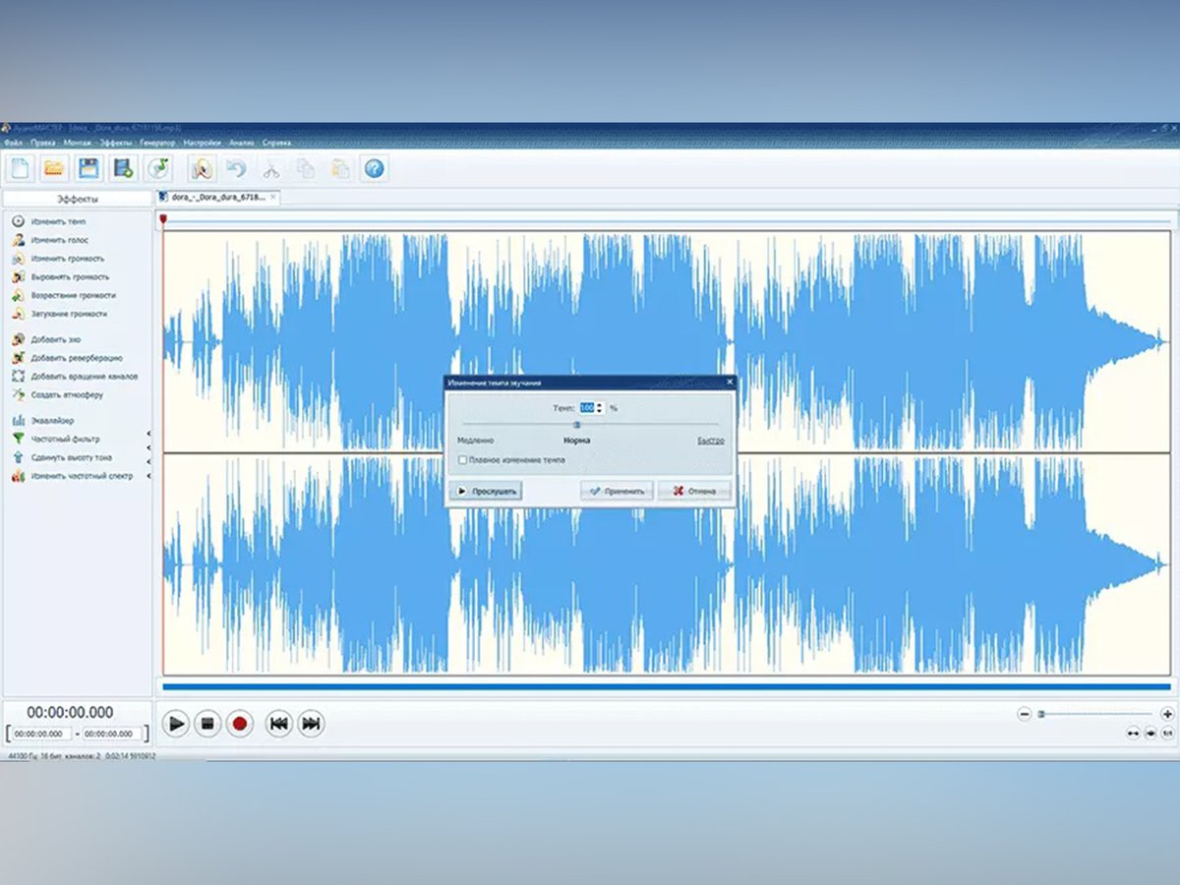Open the Эффекты menu
The image size is (1180, 885).
click(x=115, y=144)
